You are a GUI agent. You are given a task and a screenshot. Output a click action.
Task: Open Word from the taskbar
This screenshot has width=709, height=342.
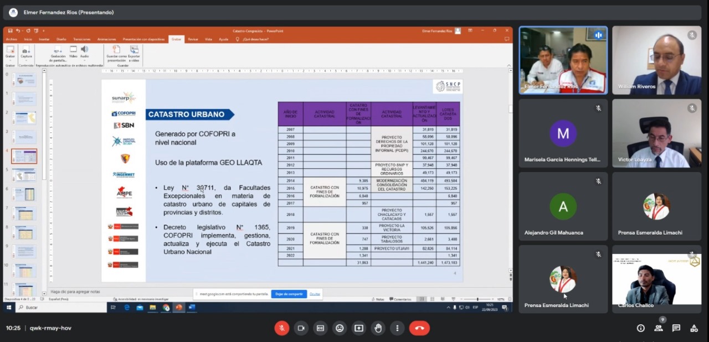[192, 307]
